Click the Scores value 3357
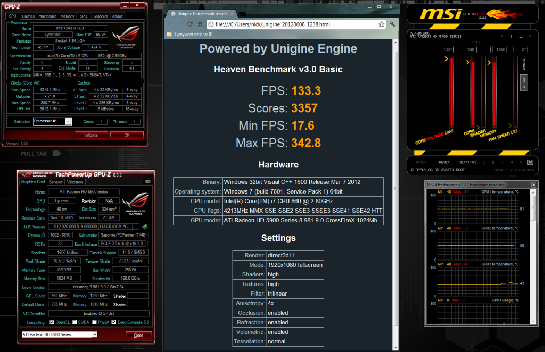The image size is (545, 352). pos(304,108)
